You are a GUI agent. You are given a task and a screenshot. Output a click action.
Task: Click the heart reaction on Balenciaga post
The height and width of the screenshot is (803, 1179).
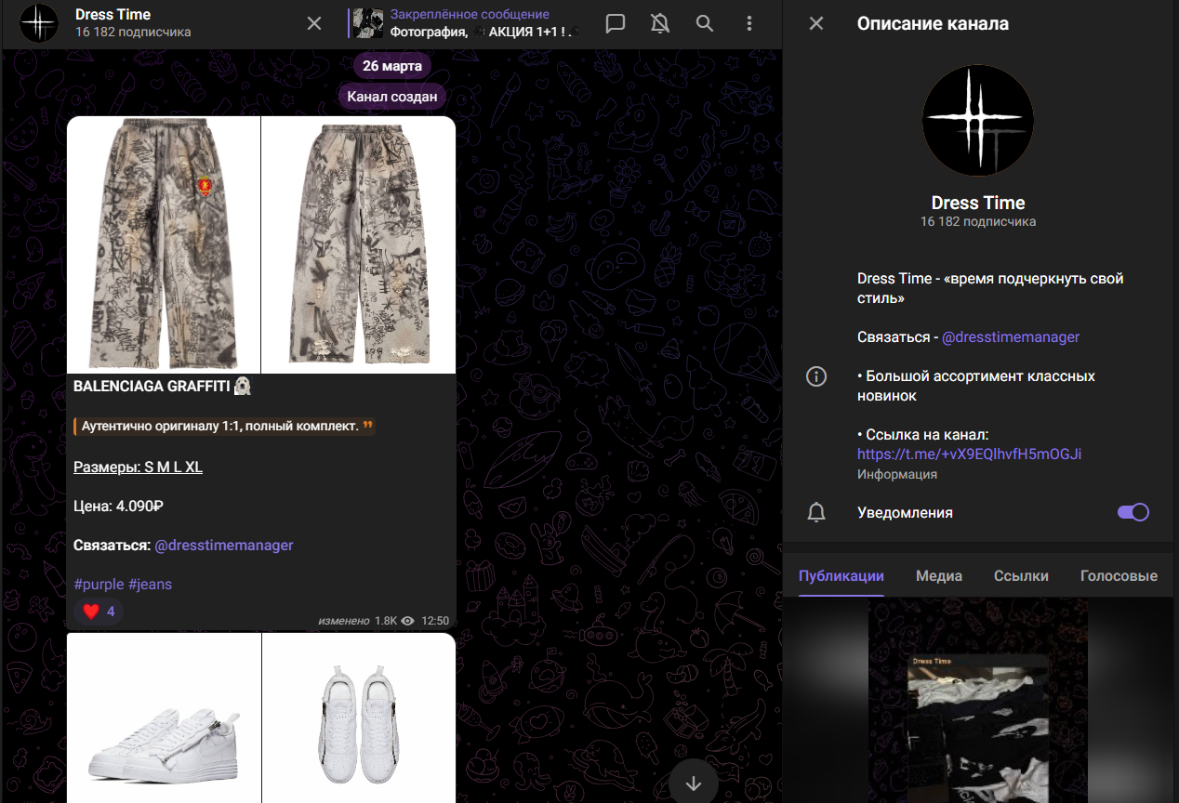point(99,612)
